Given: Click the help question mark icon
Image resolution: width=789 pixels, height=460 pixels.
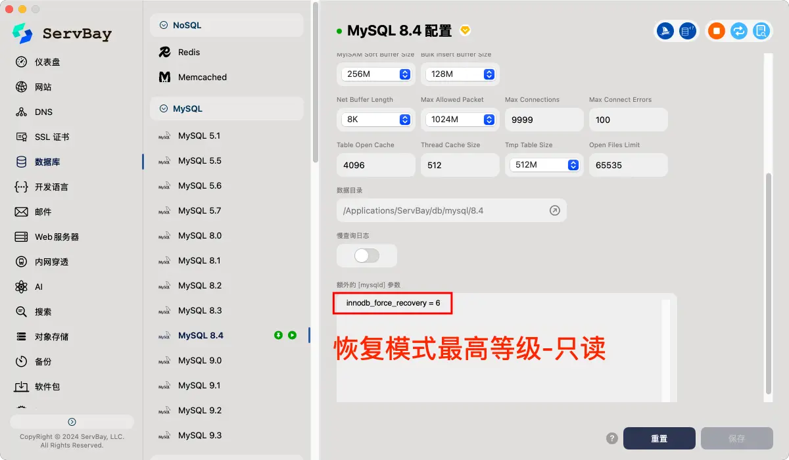Looking at the screenshot, I should (x=611, y=438).
